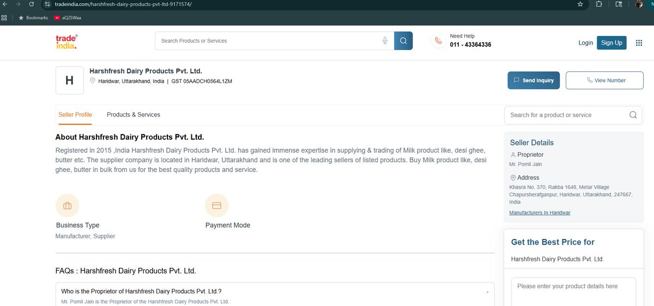Start voice search with the microphone icon
This screenshot has width=654, height=306.
pos(385,41)
